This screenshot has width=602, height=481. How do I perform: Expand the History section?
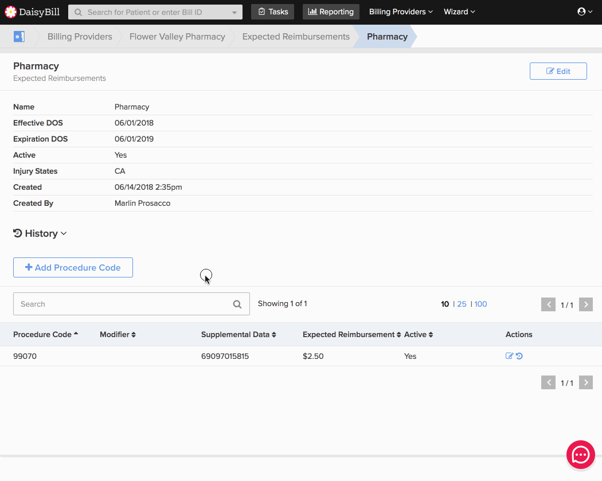pos(40,233)
